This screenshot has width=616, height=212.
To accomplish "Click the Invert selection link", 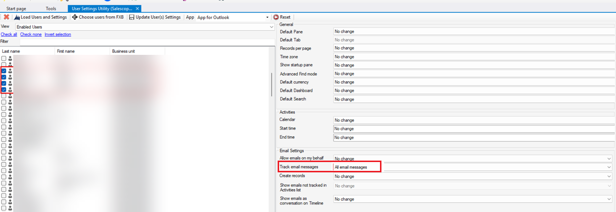I will (58, 34).
